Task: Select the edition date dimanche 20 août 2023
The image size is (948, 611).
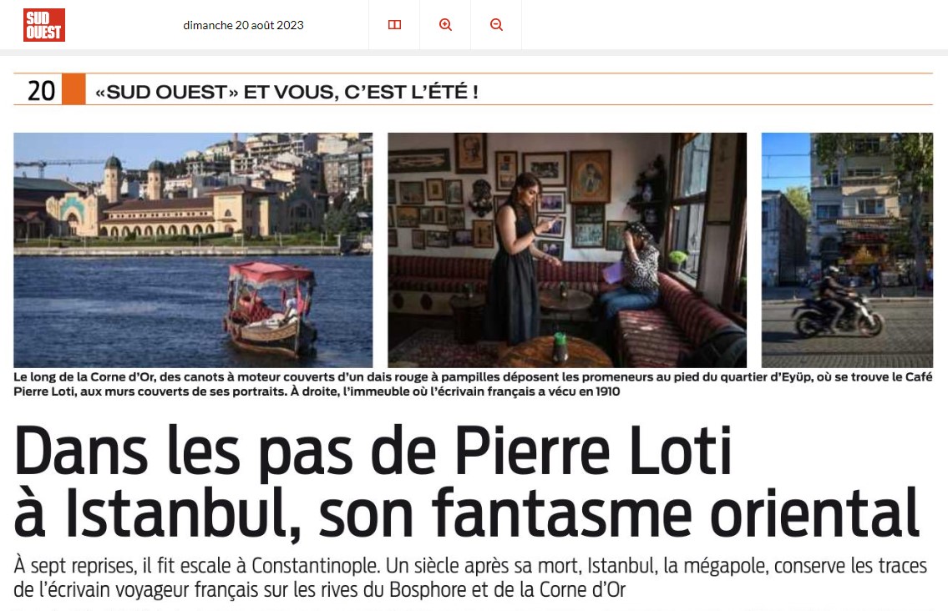Action: tap(243, 25)
